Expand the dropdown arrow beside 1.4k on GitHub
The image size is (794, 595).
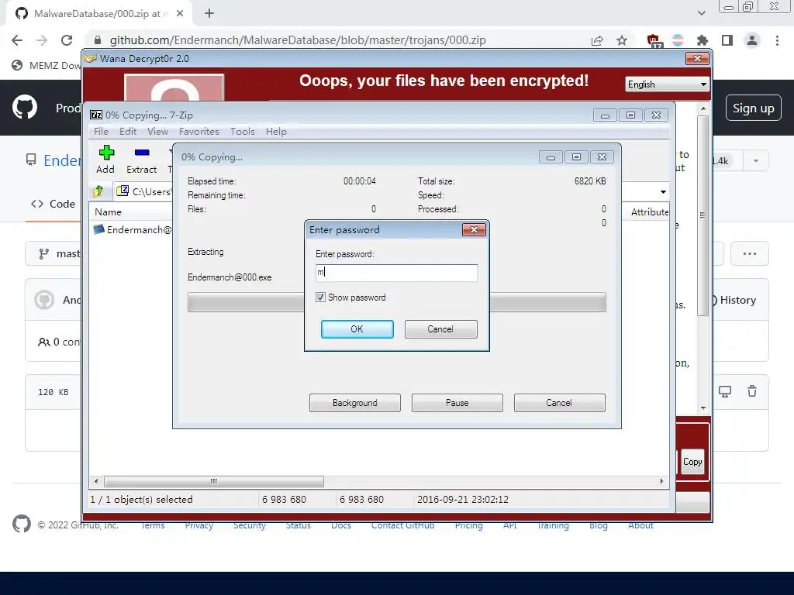point(755,161)
